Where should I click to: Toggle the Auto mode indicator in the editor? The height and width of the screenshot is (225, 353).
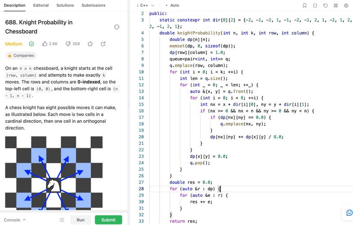(x=173, y=5)
